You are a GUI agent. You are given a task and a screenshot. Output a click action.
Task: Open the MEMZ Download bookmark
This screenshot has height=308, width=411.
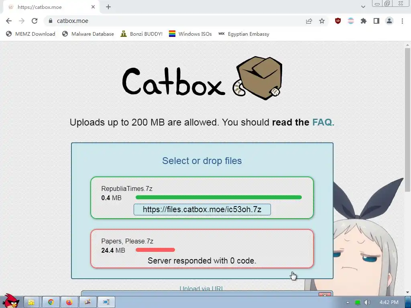coord(31,34)
